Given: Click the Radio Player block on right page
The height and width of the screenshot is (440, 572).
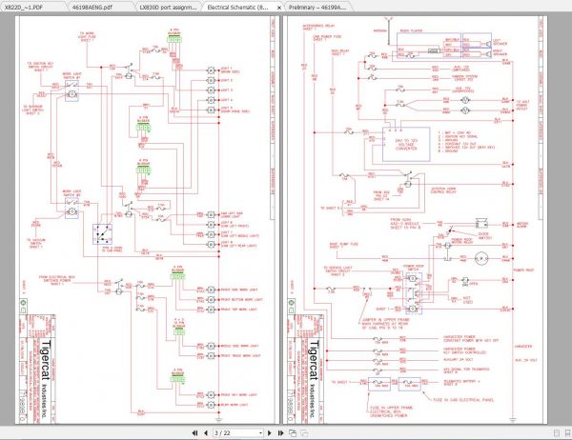Looking at the screenshot, I should [x=429, y=46].
